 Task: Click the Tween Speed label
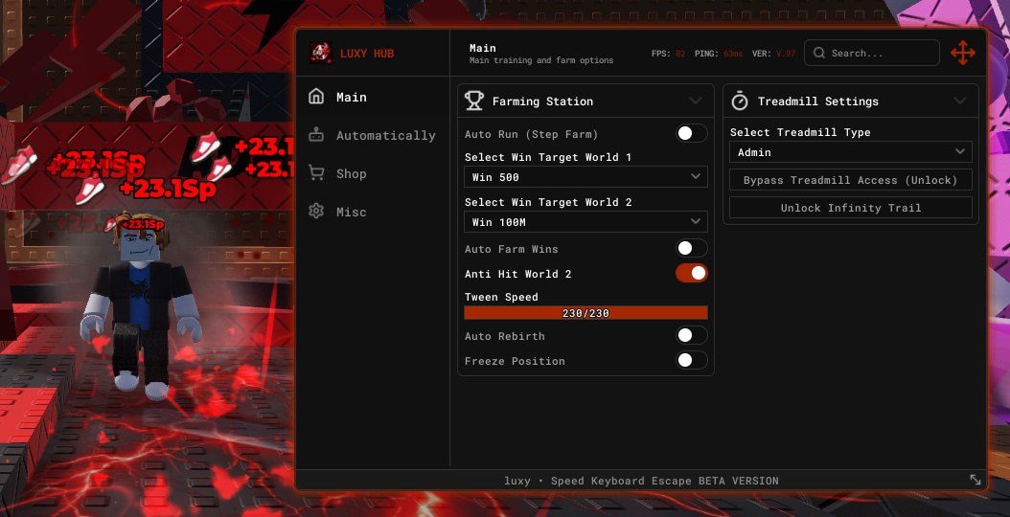pyautogui.click(x=501, y=298)
